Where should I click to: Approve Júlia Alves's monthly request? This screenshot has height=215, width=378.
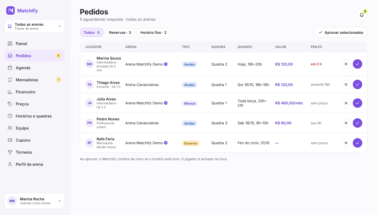click(x=357, y=103)
